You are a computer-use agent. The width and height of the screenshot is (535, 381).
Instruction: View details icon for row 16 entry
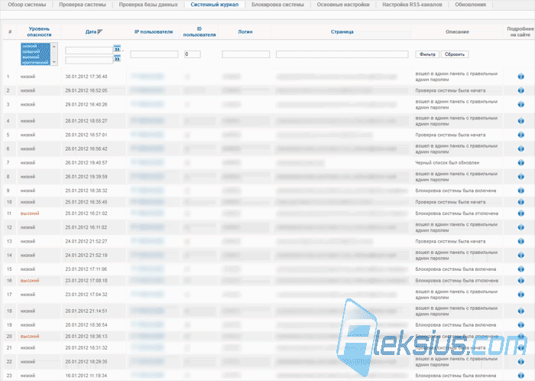(520, 280)
